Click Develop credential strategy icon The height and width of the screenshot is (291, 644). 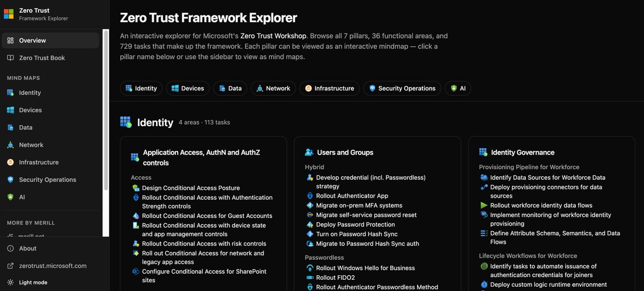(x=310, y=178)
